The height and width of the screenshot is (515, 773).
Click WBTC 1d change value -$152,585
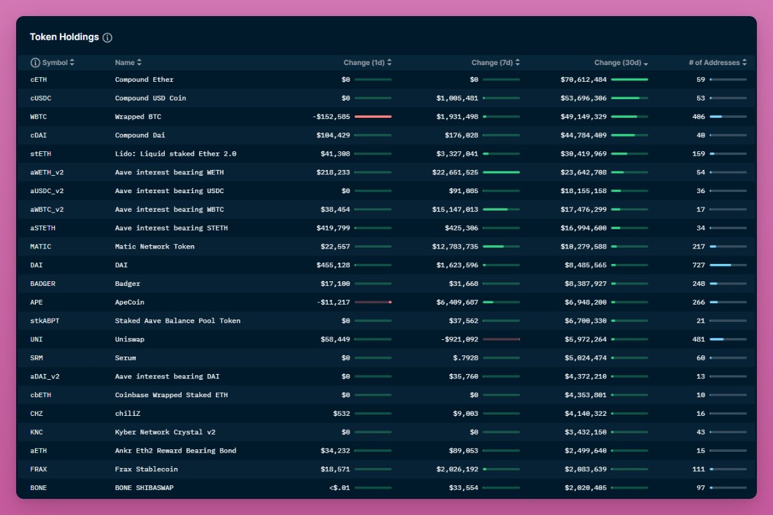tap(331, 117)
